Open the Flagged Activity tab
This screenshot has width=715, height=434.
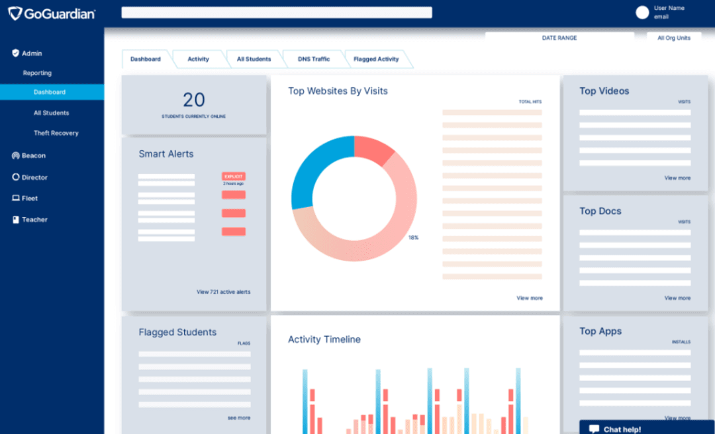pos(376,59)
